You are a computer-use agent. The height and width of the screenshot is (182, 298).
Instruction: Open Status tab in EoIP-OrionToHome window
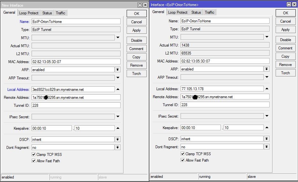(x=196, y=12)
